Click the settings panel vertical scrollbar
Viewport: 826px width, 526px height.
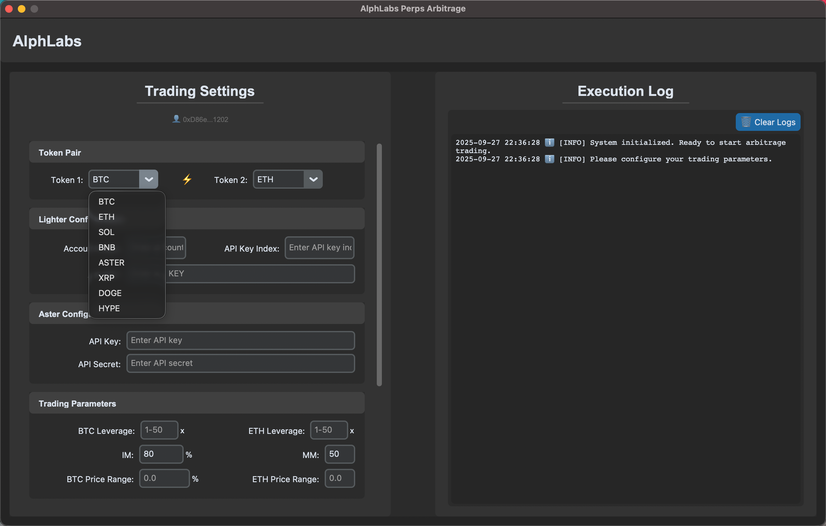click(379, 264)
